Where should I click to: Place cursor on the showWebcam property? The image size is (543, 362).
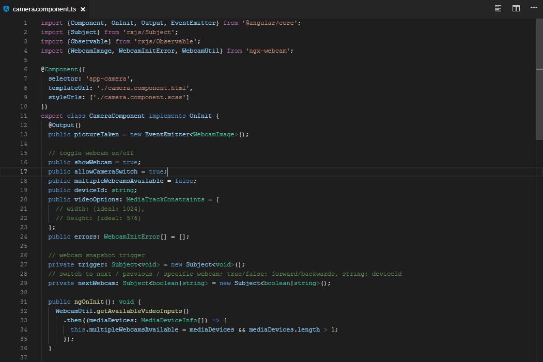[x=94, y=162]
